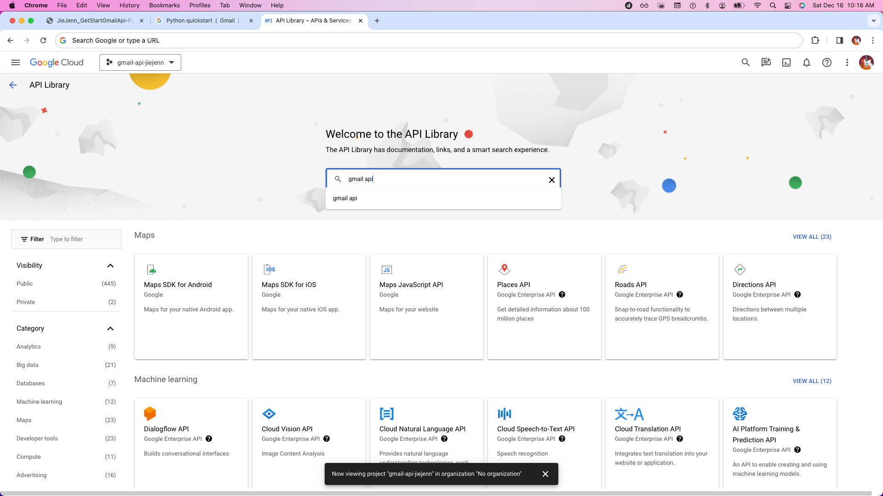Click the Dialogflow API orange cube icon
Screen dimensions: 883x496
click(x=150, y=414)
